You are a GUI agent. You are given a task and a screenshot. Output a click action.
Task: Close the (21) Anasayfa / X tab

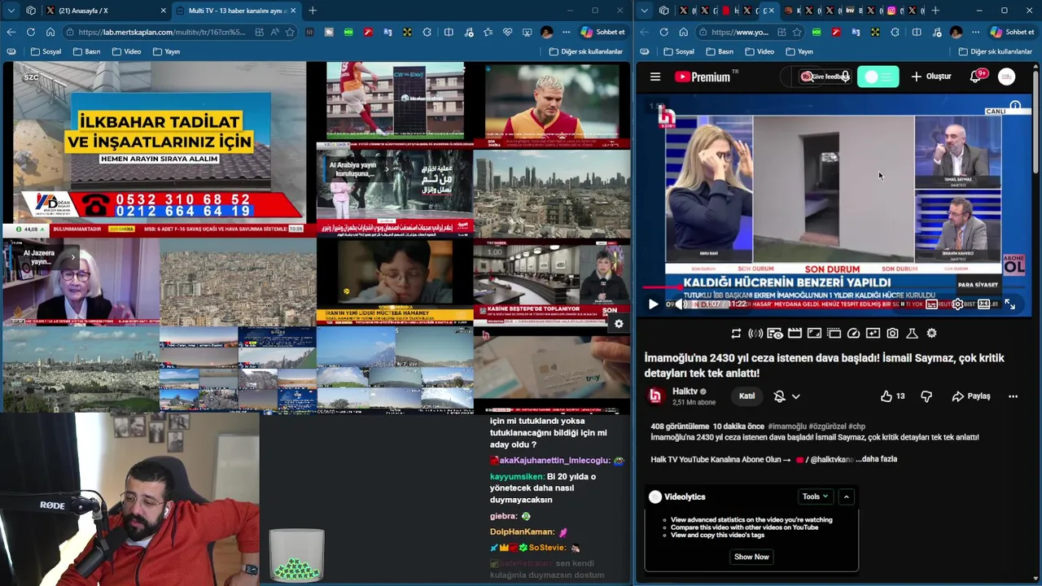pos(163,11)
